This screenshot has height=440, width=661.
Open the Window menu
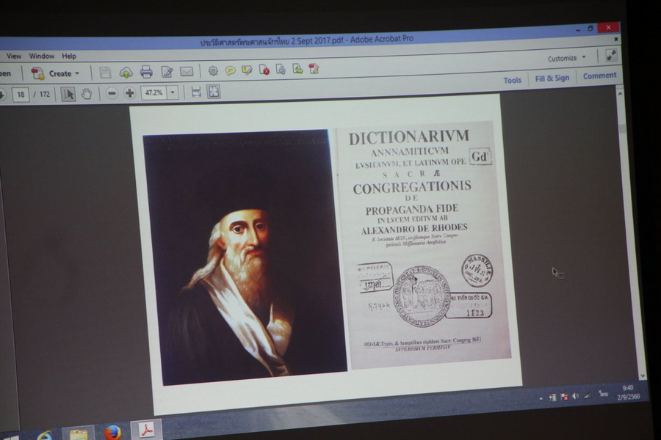(x=41, y=56)
